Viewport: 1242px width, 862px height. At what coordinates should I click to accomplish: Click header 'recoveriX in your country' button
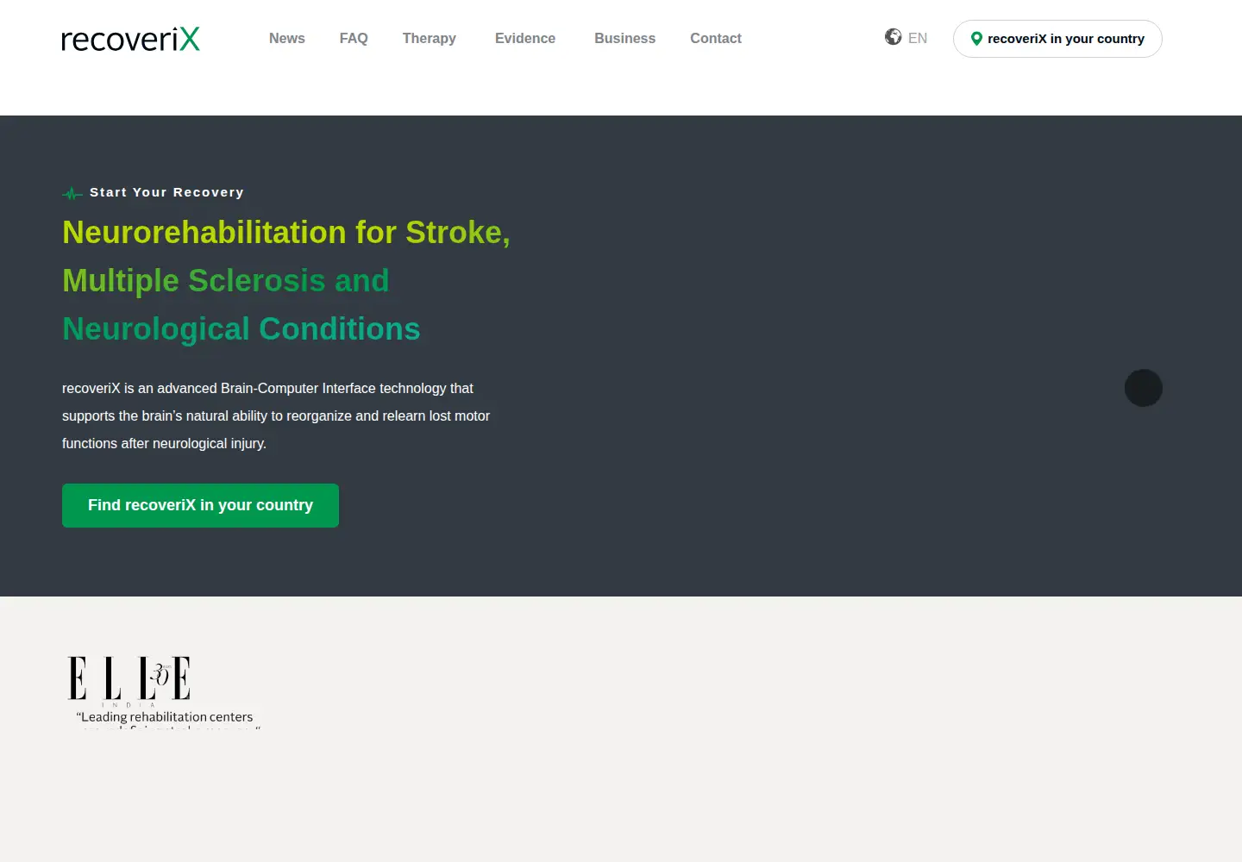[x=1057, y=39]
